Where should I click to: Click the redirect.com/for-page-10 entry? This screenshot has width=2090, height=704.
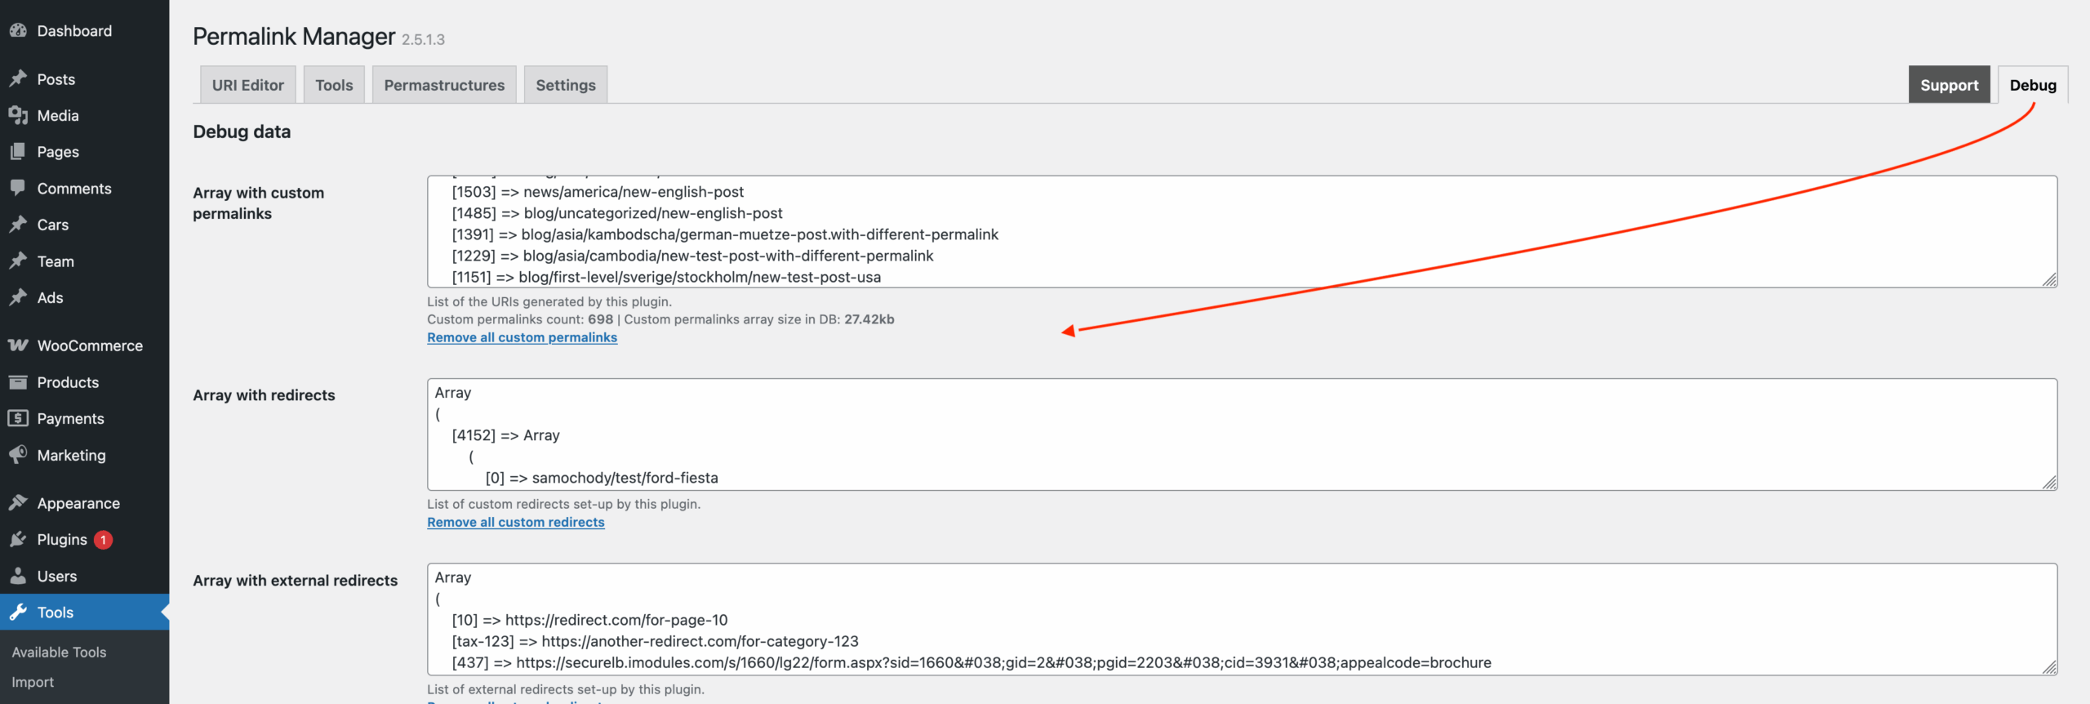[589, 620]
